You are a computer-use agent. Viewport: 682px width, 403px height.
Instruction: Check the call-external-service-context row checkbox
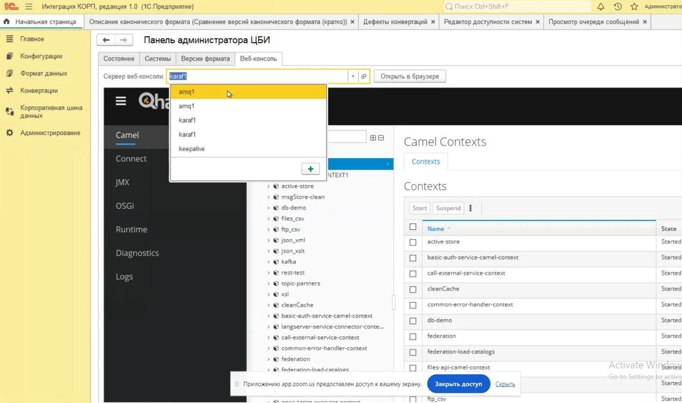click(413, 274)
